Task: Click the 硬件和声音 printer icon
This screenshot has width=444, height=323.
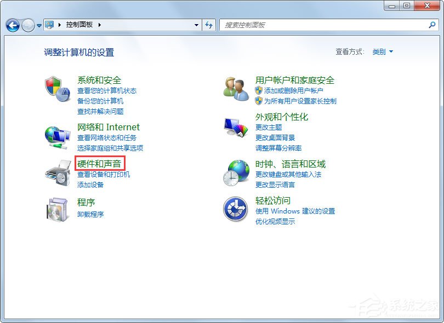Action: click(57, 174)
